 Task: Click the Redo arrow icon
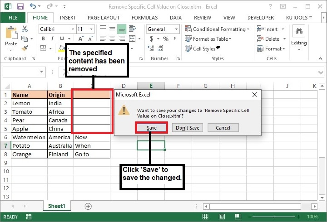tap(50, 6)
